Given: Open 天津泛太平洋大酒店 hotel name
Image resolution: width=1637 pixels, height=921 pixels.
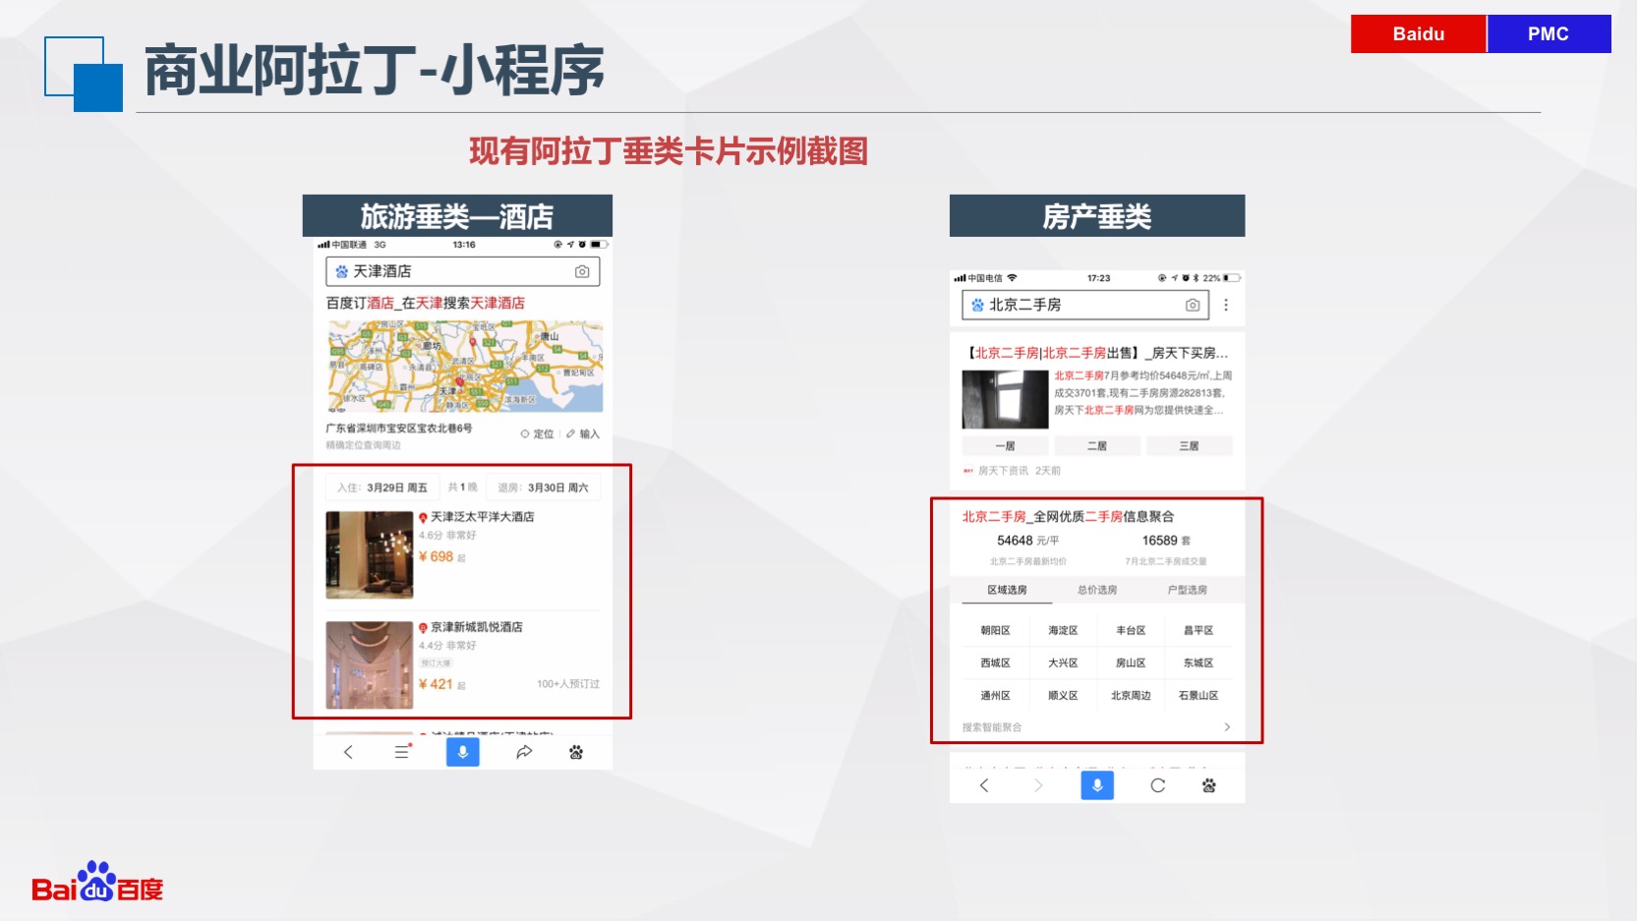Looking at the screenshot, I should (483, 517).
